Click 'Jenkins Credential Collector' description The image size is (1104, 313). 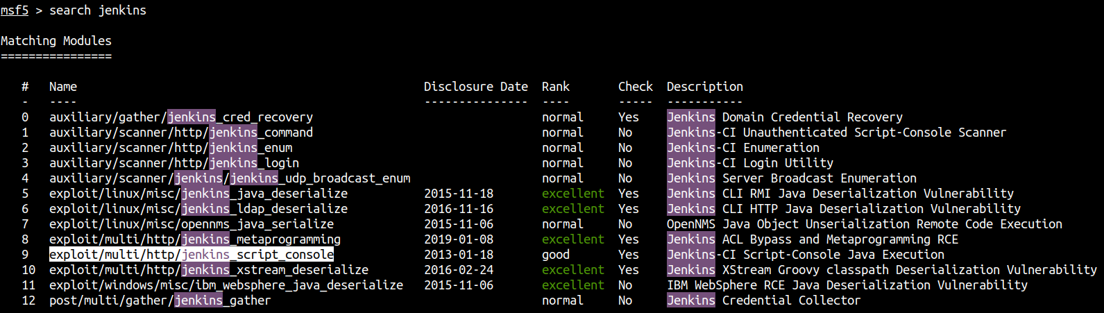pyautogui.click(x=764, y=301)
